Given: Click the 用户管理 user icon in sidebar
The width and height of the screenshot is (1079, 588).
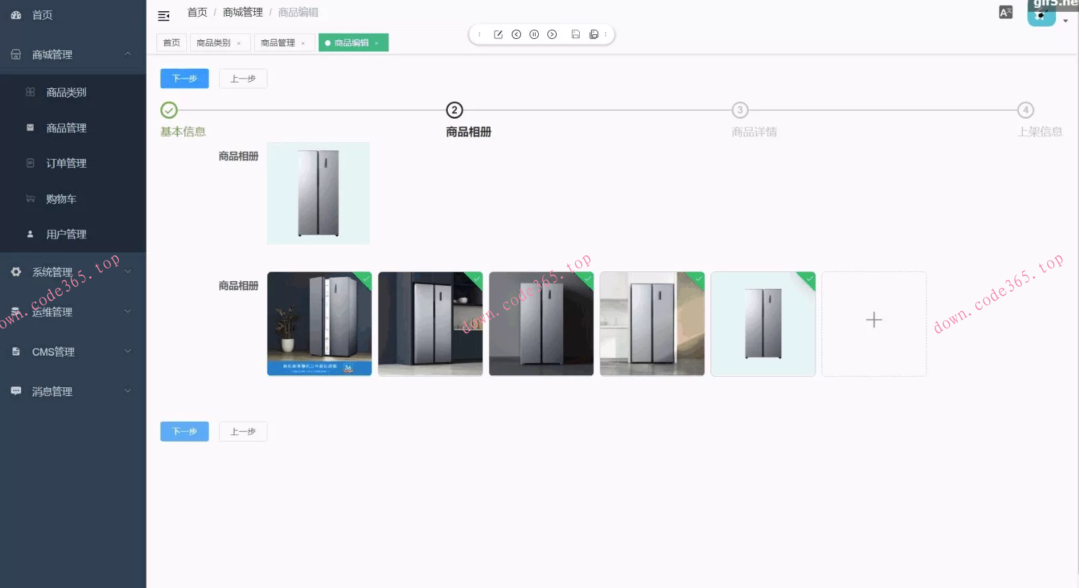Looking at the screenshot, I should [30, 234].
